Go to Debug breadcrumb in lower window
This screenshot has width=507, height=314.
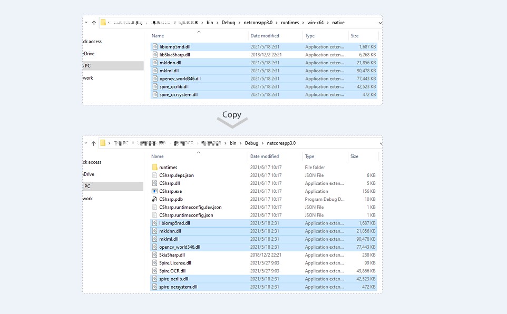(x=251, y=143)
